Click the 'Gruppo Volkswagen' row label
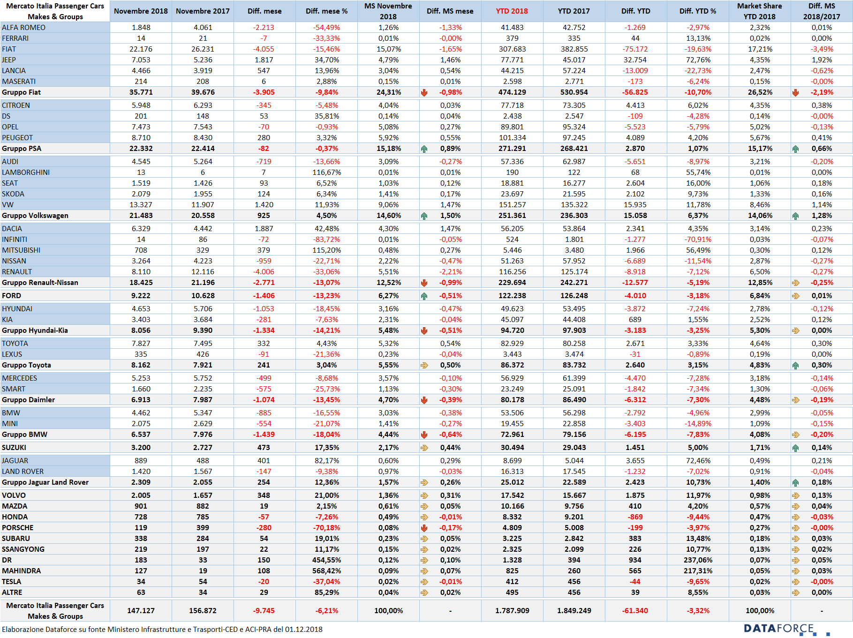This screenshot has width=853, height=638. (x=35, y=216)
